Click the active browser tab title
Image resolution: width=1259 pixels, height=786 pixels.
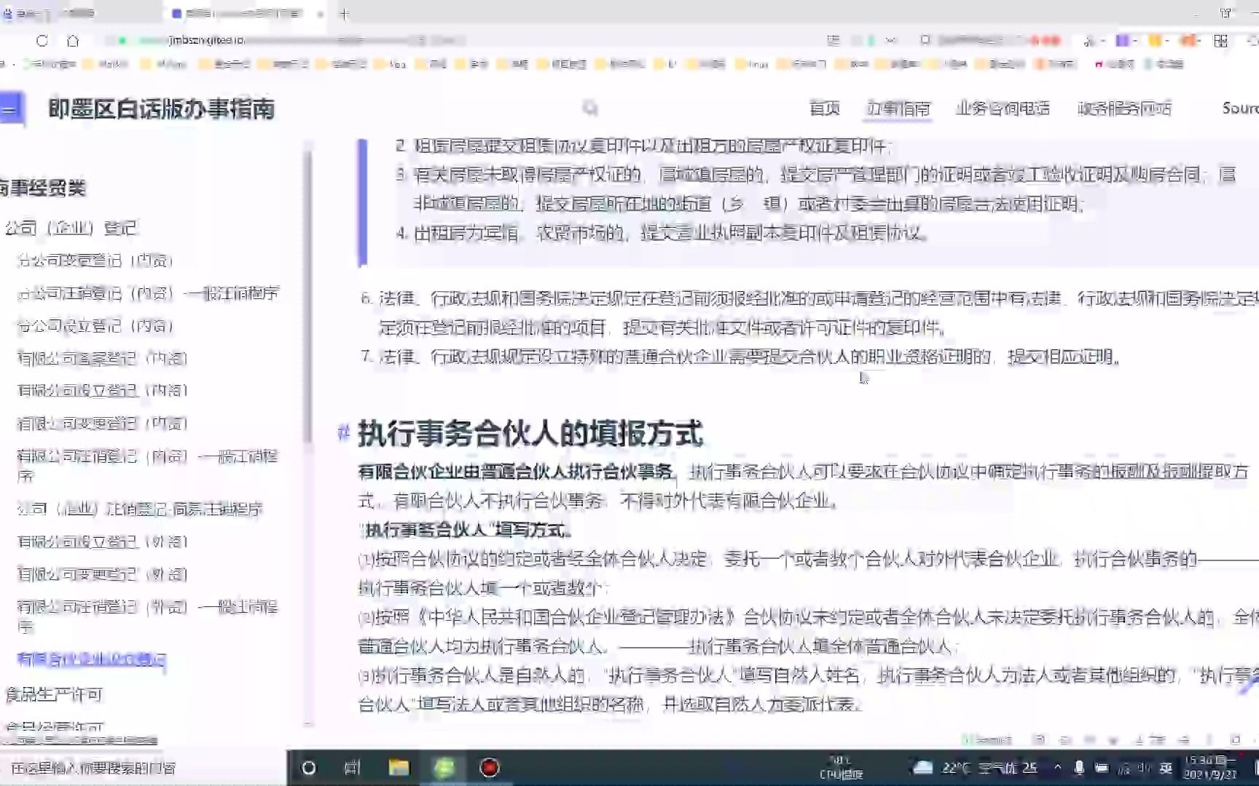point(243,14)
